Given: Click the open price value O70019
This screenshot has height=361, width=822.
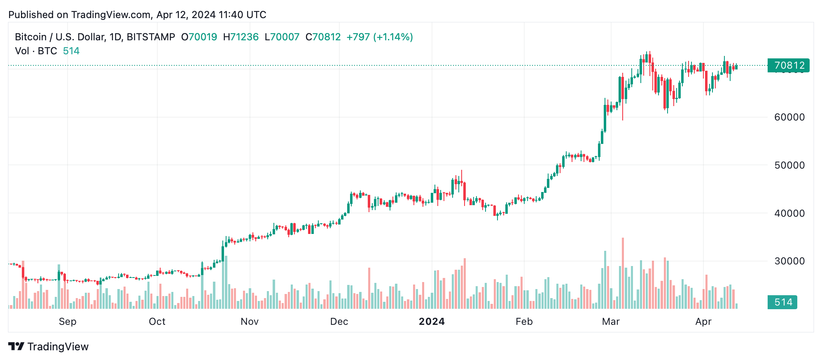Looking at the screenshot, I should [x=199, y=37].
